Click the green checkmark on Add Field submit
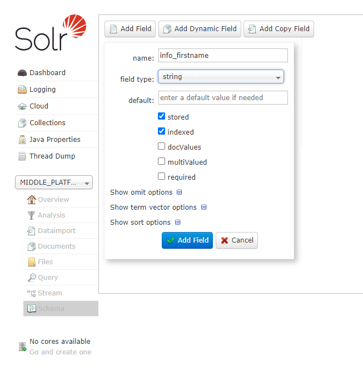 pyautogui.click(x=171, y=240)
